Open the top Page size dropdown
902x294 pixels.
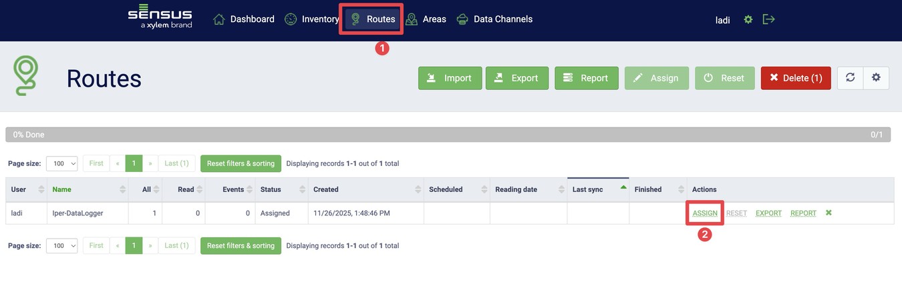pyautogui.click(x=62, y=163)
